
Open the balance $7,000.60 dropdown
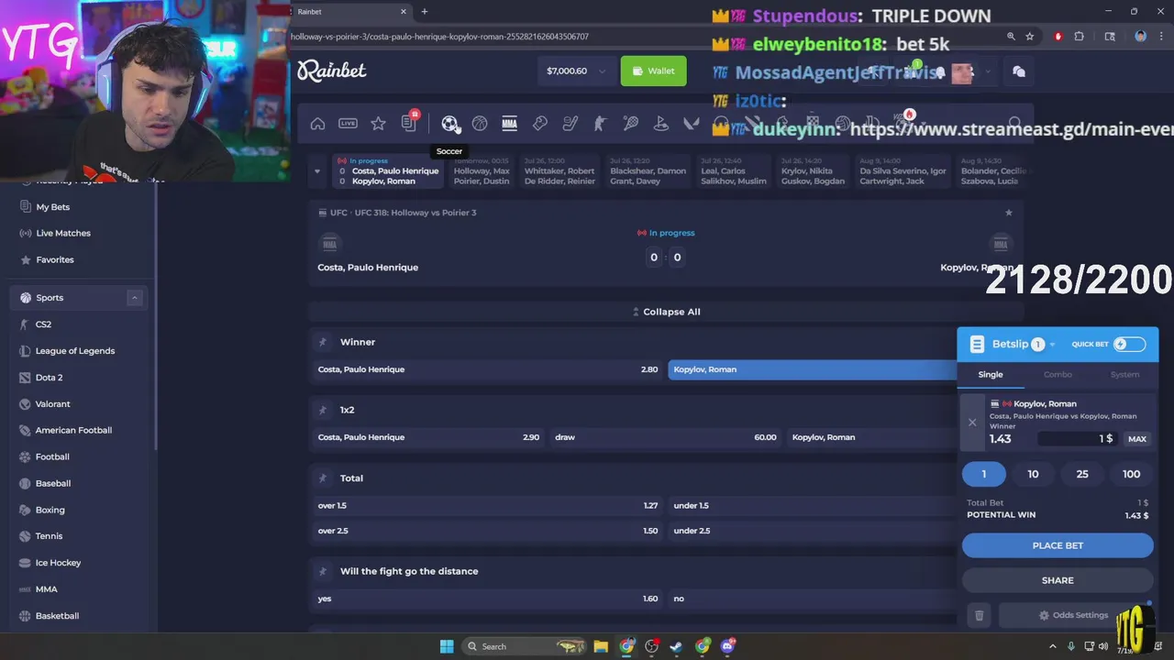[x=577, y=71]
